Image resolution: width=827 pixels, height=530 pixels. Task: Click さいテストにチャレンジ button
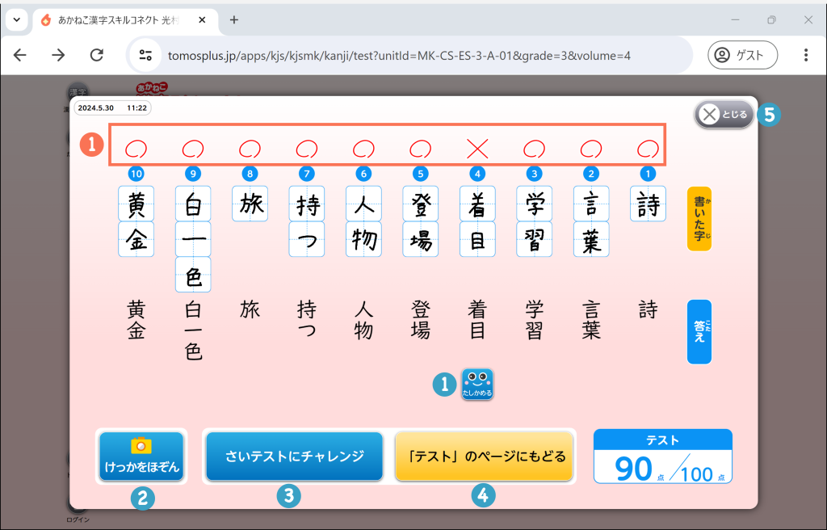pyautogui.click(x=294, y=456)
